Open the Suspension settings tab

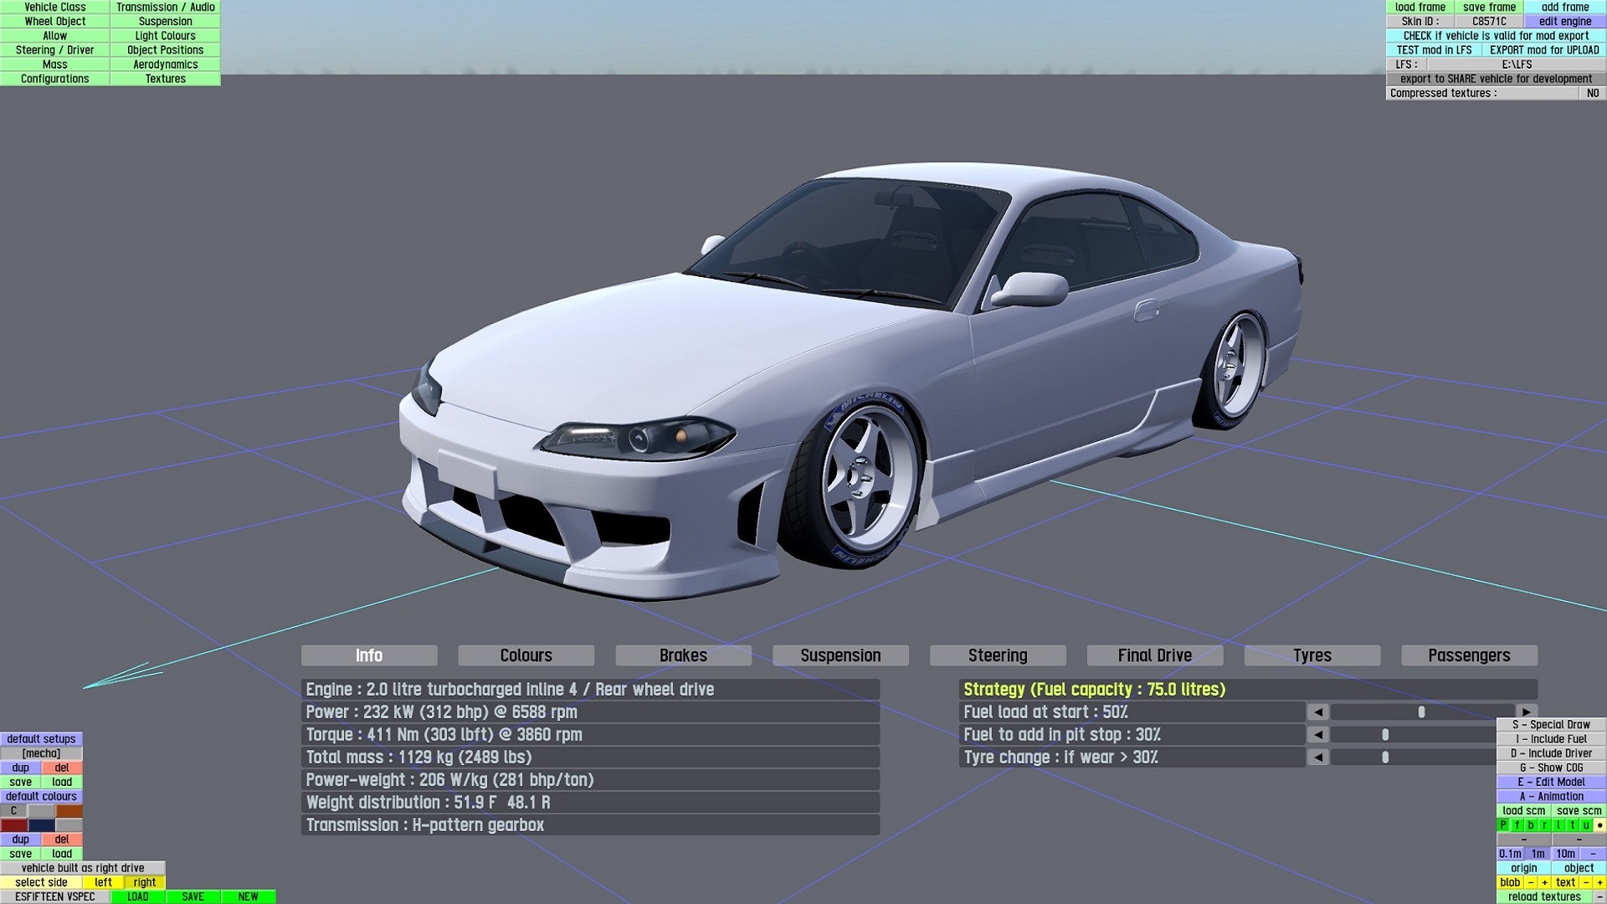coord(840,655)
